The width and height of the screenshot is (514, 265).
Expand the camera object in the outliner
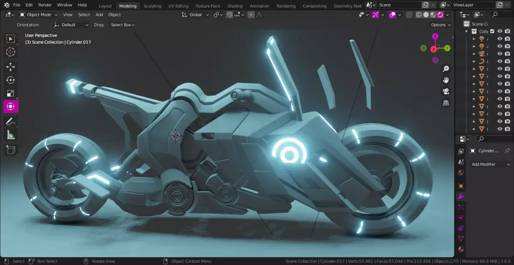click(474, 54)
